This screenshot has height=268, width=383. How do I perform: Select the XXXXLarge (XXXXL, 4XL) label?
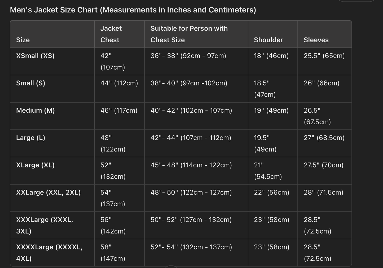49,252
